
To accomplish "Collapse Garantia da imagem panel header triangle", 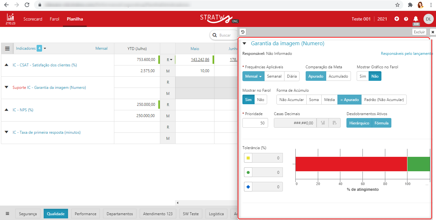I will [x=245, y=43].
